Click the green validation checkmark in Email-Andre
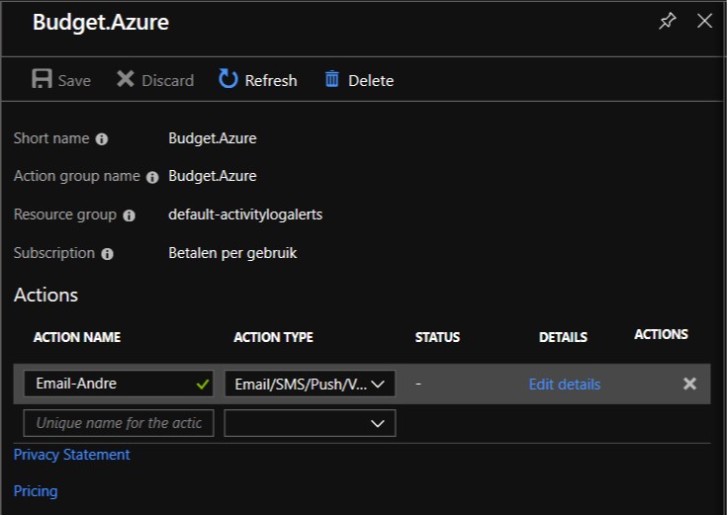Viewport: 727px width, 515px height. (203, 384)
